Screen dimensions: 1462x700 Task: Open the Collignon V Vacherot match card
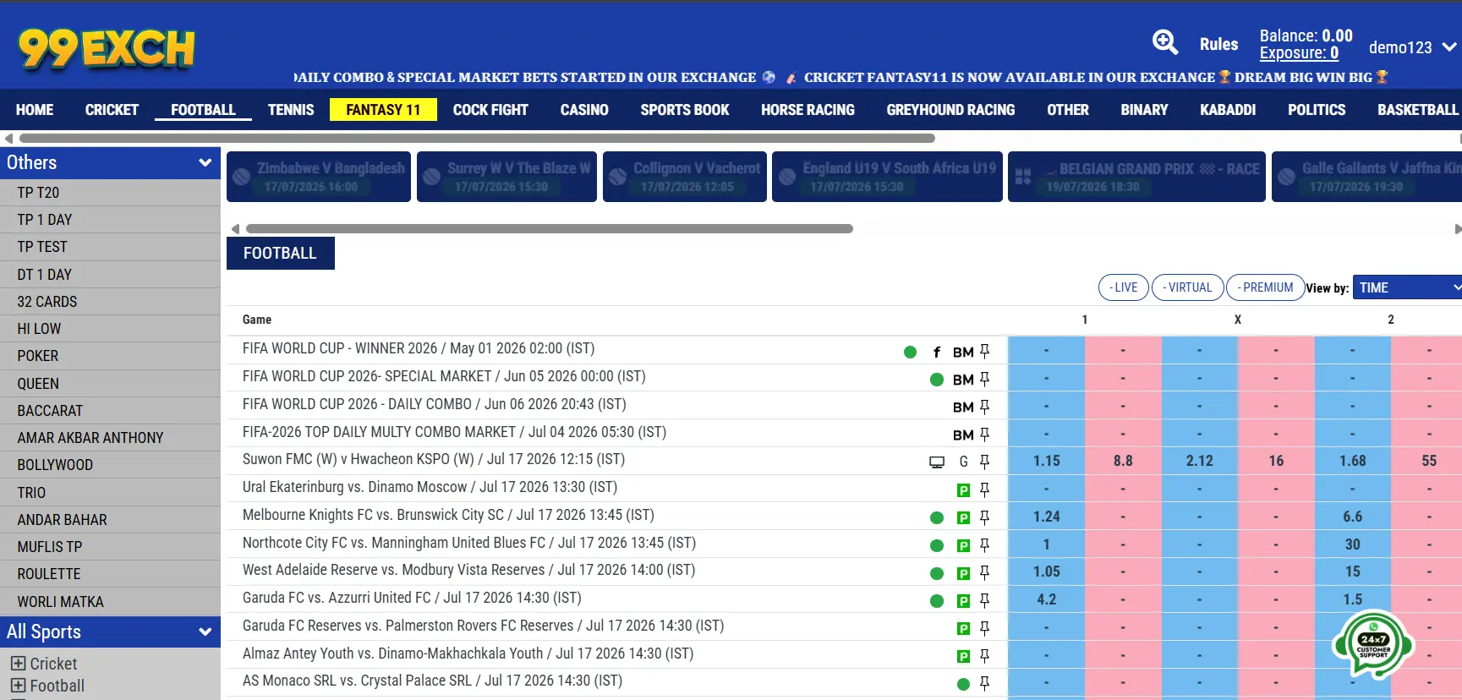coord(685,177)
